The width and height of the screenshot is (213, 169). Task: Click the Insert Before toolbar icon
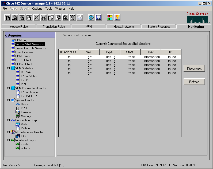pos(15,18)
